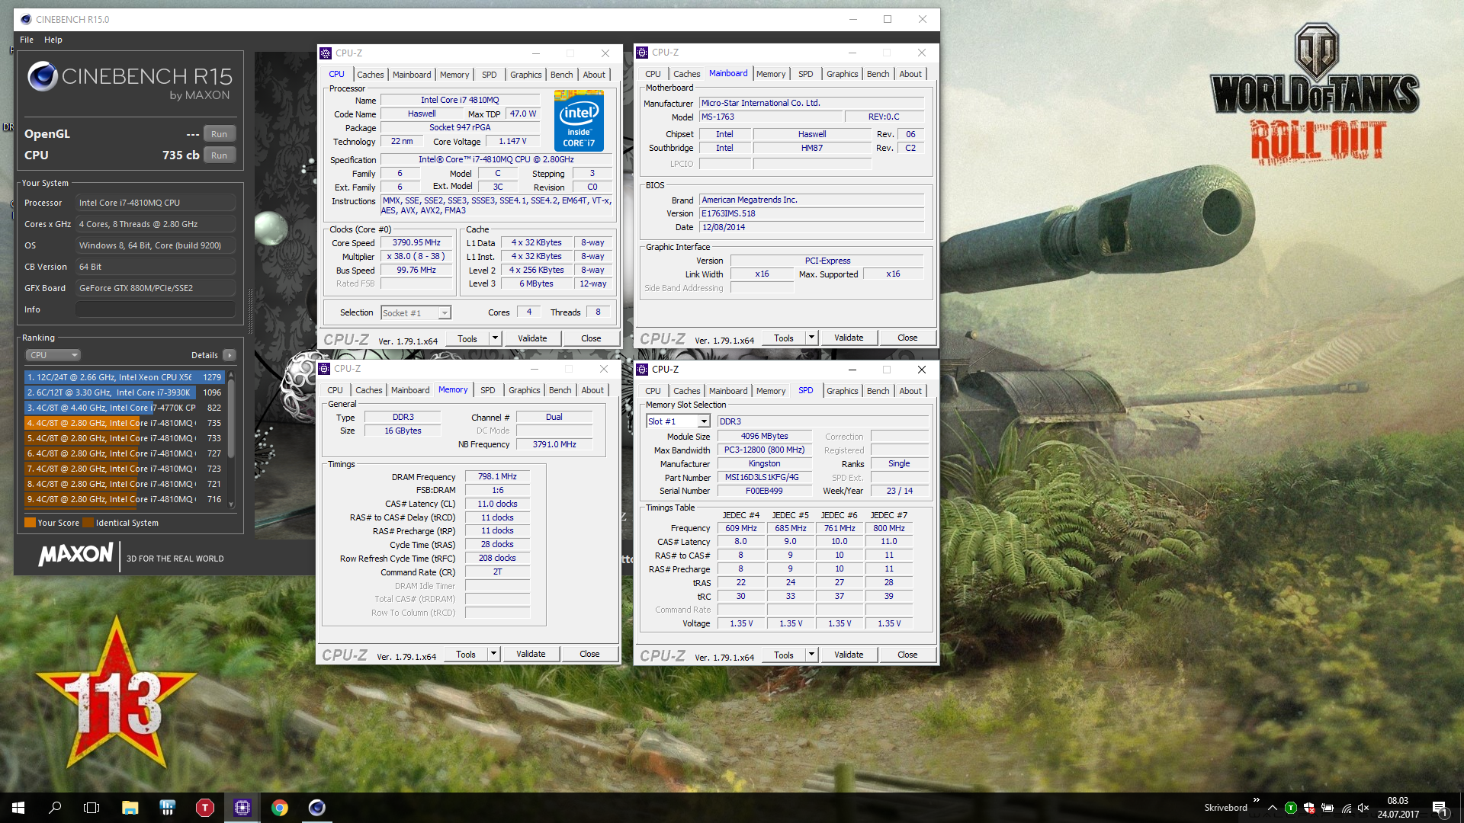Click the Cinebench R15.0 title bar icon

tap(26, 19)
